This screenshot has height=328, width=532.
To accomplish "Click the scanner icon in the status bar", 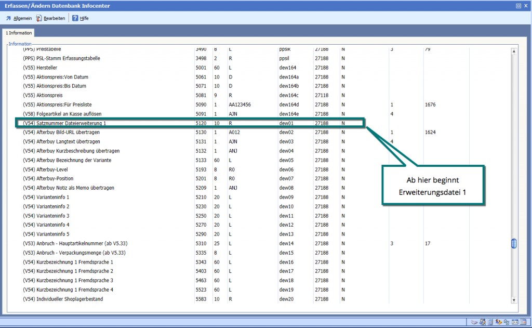I will [474, 322].
